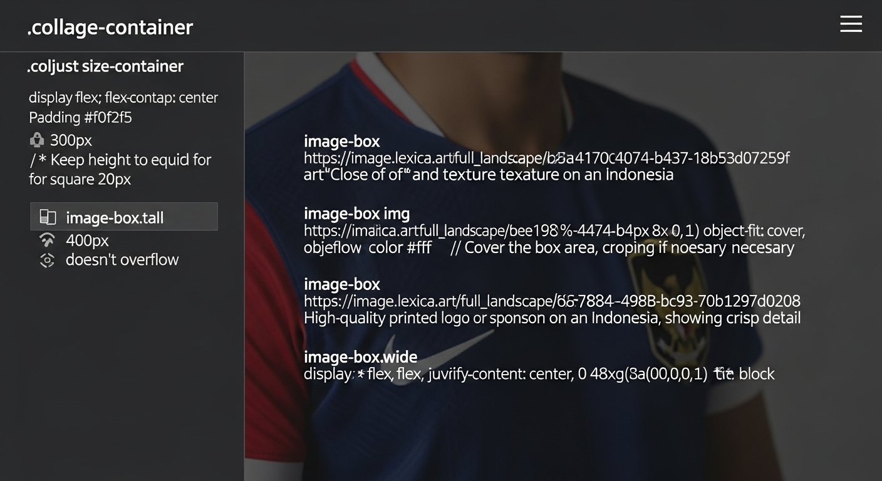Select the image-box.tall row label

115,218
